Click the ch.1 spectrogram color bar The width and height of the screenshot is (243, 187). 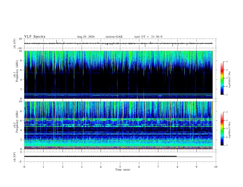pyautogui.click(x=222, y=78)
